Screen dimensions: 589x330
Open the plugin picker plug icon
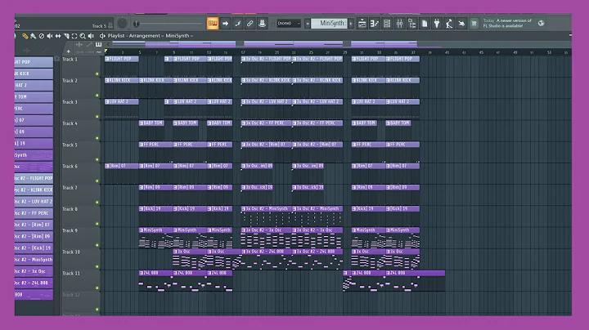[437, 24]
